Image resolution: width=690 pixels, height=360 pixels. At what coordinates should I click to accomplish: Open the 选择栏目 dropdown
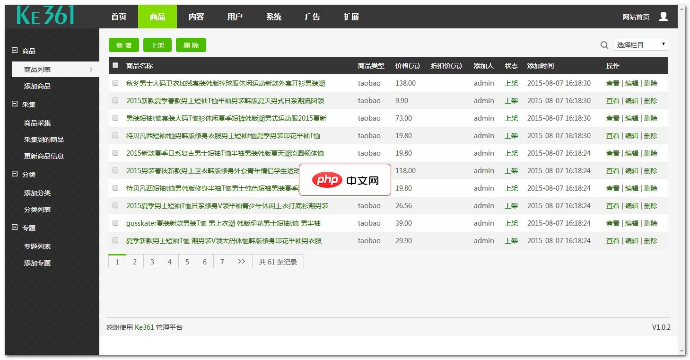point(640,44)
